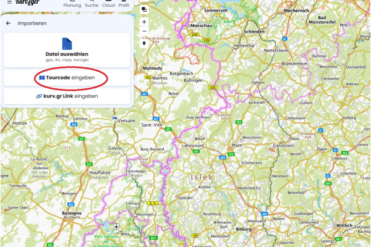Screen dimensions: 371x247
Task: Switch to the Suche tab
Action: coord(91,4)
